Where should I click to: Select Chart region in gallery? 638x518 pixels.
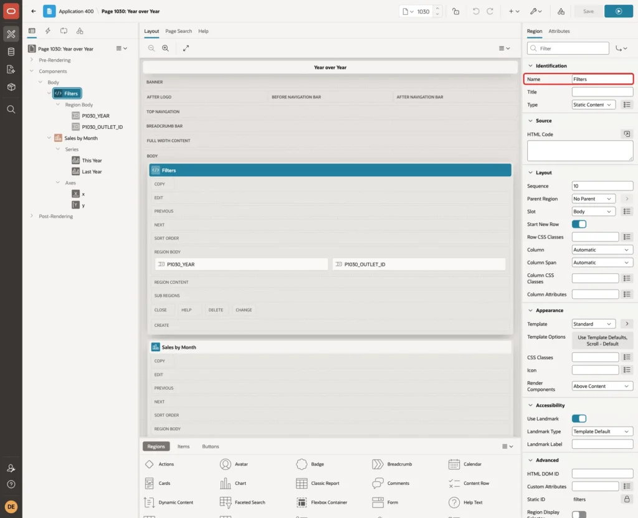[x=233, y=483]
